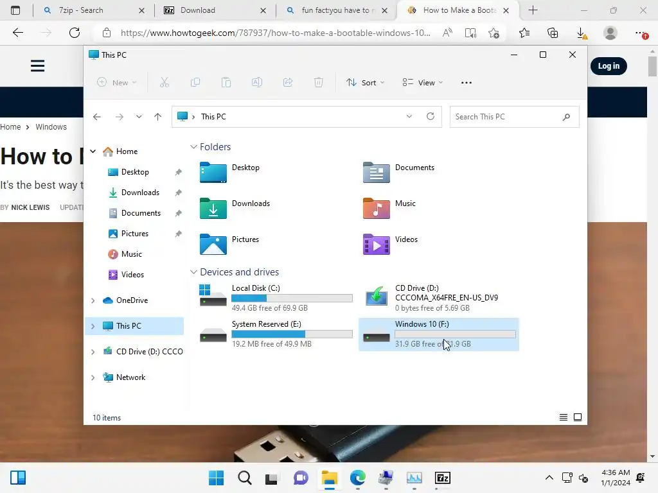Expand the Network tree node

click(93, 377)
